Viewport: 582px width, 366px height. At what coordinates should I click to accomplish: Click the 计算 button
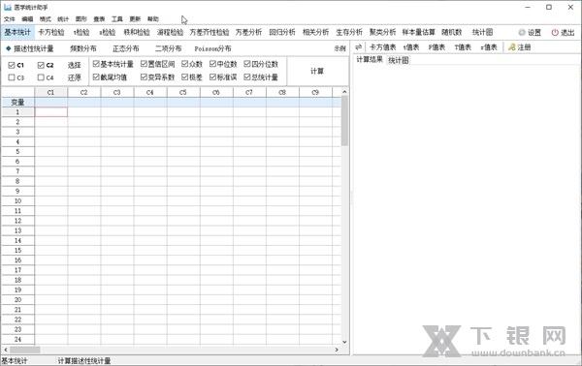click(317, 71)
